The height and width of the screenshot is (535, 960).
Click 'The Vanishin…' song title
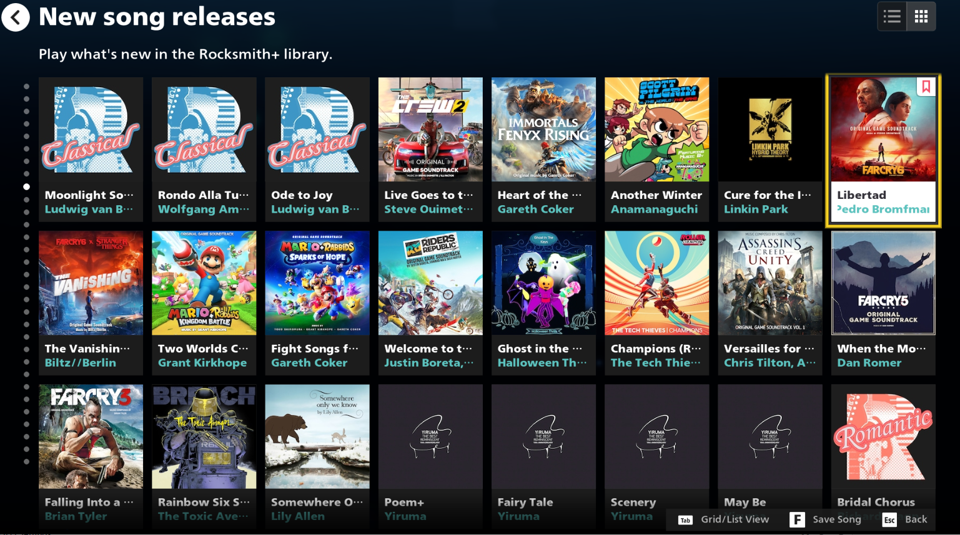(87, 349)
